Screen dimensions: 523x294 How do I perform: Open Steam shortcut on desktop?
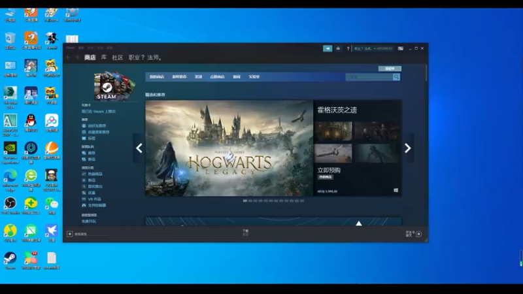pos(10,261)
